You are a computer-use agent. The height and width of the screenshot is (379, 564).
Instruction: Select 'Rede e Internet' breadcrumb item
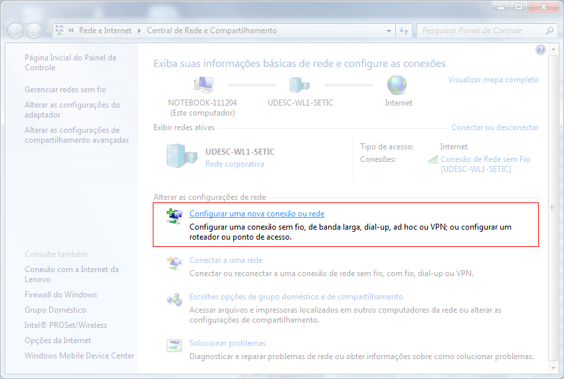(x=106, y=31)
